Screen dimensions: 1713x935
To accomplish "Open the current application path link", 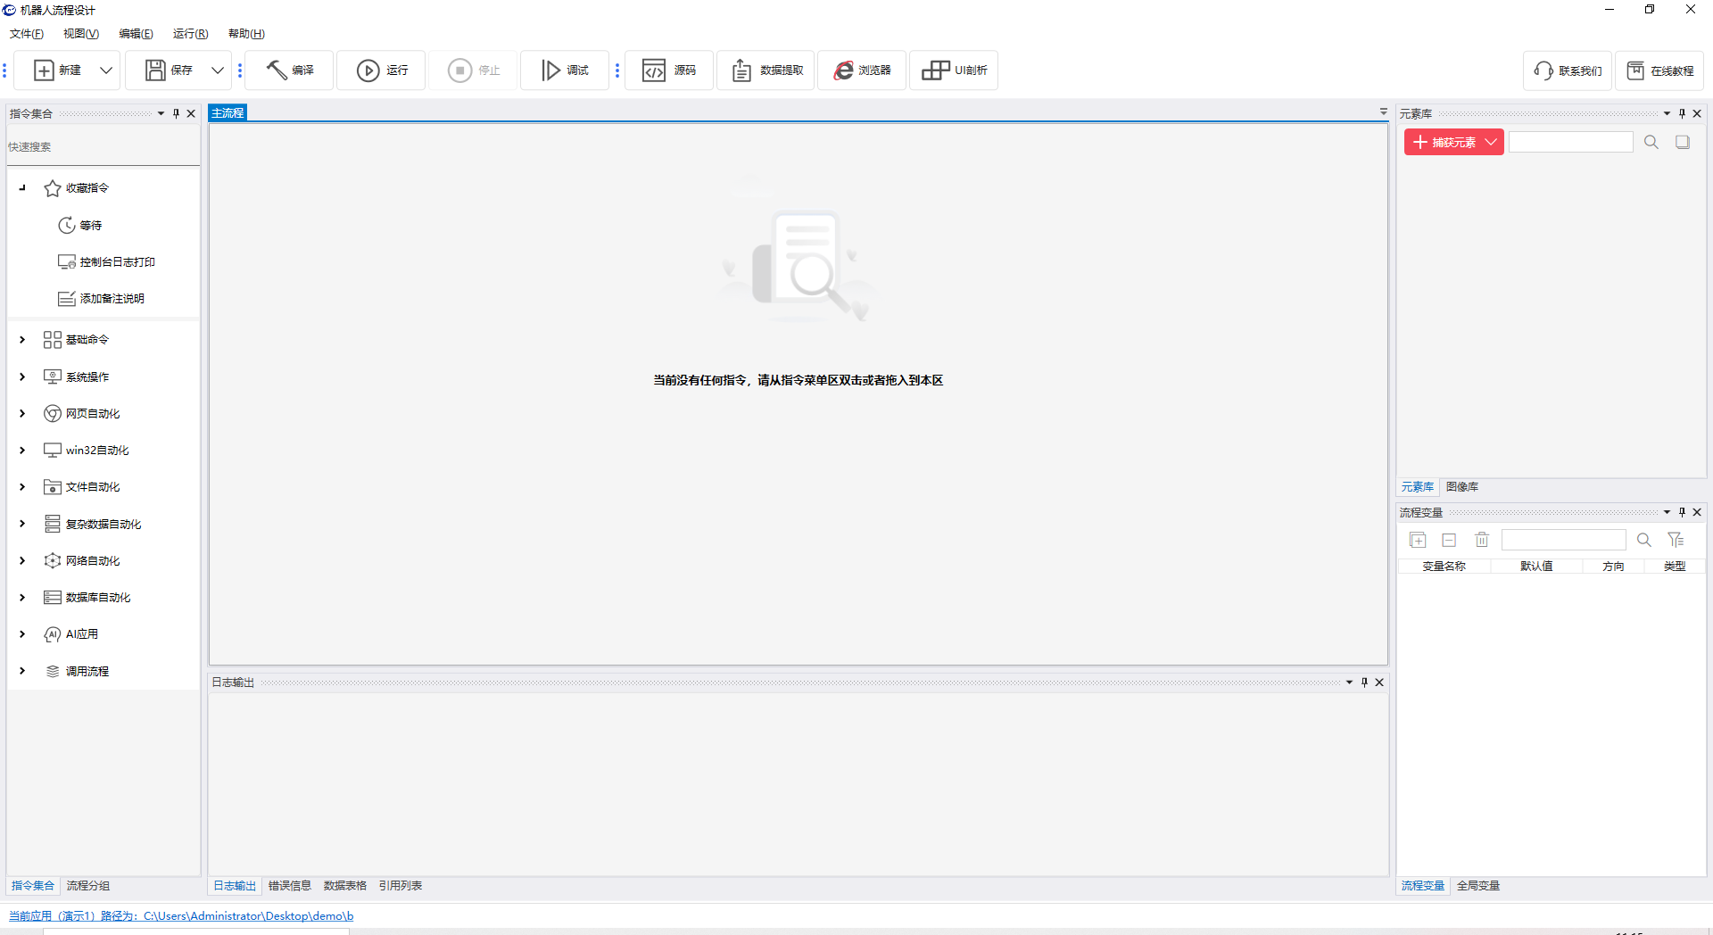I will tap(181, 916).
